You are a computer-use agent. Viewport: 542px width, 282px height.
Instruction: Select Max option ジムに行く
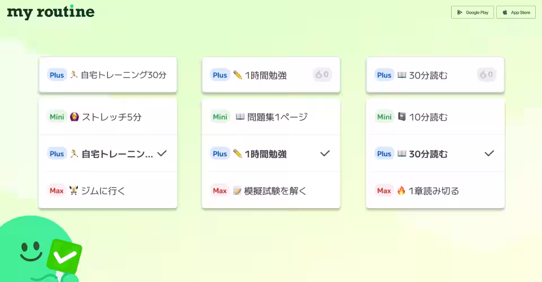coord(108,190)
